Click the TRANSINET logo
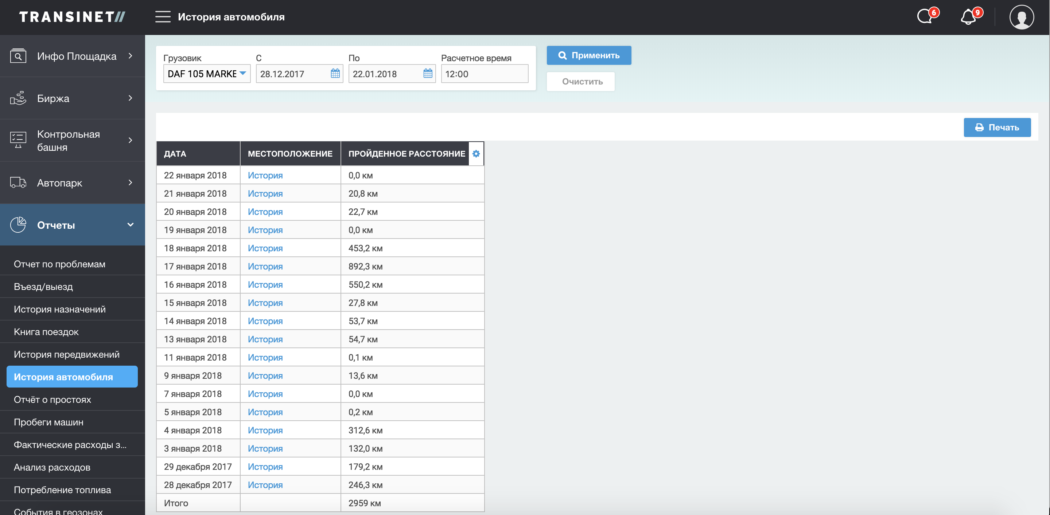 tap(72, 17)
